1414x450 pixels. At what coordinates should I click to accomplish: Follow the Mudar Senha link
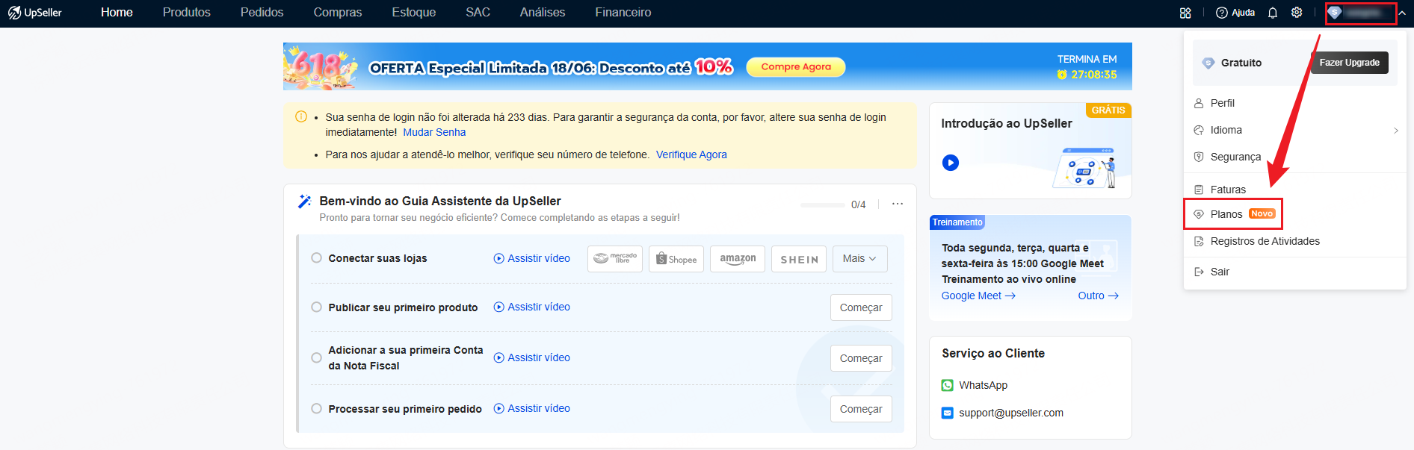click(434, 132)
